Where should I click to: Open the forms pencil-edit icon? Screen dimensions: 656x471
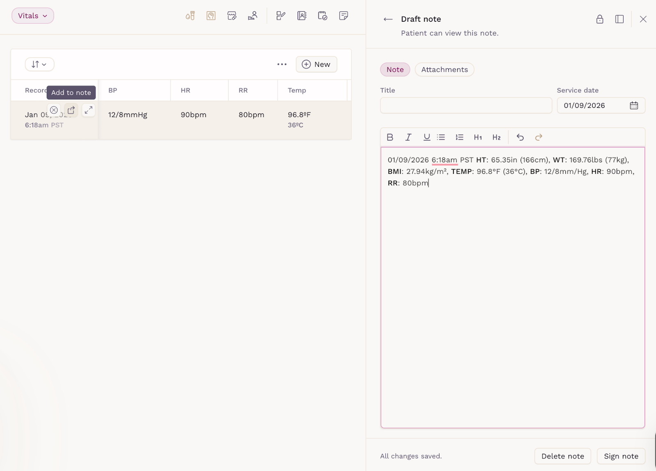click(x=281, y=16)
